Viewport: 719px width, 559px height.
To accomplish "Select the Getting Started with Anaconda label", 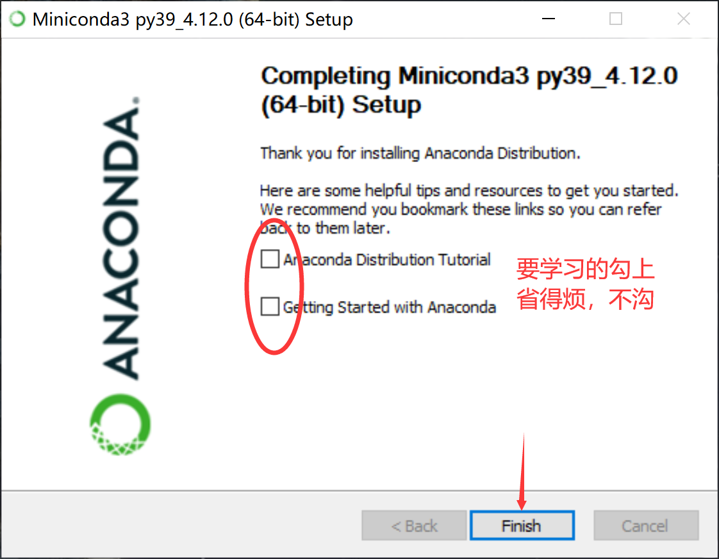I will (390, 307).
